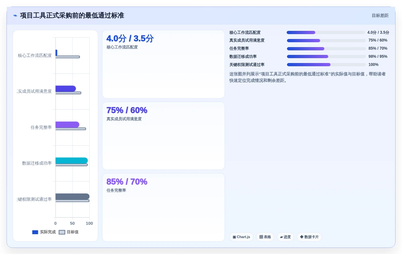
Task: Open the 75% / 60% data card
Action: pos(163,136)
